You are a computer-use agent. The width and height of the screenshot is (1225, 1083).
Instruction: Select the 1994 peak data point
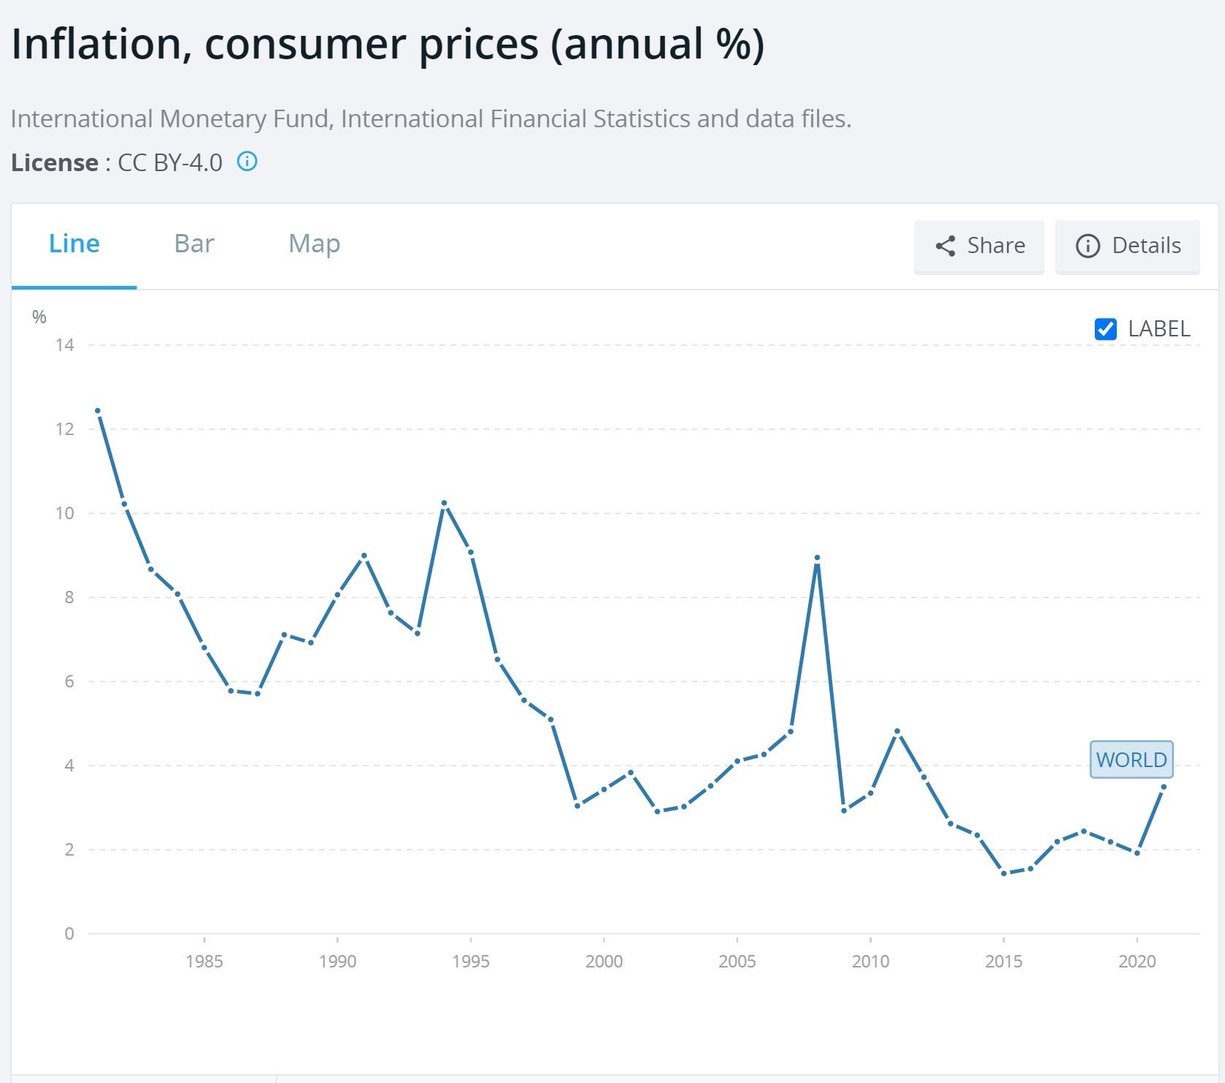pos(444,504)
